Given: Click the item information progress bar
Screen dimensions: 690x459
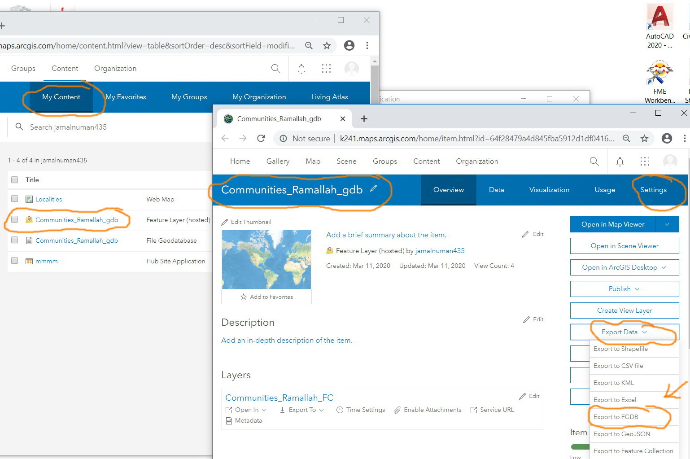Looking at the screenshot, I should 580,446.
